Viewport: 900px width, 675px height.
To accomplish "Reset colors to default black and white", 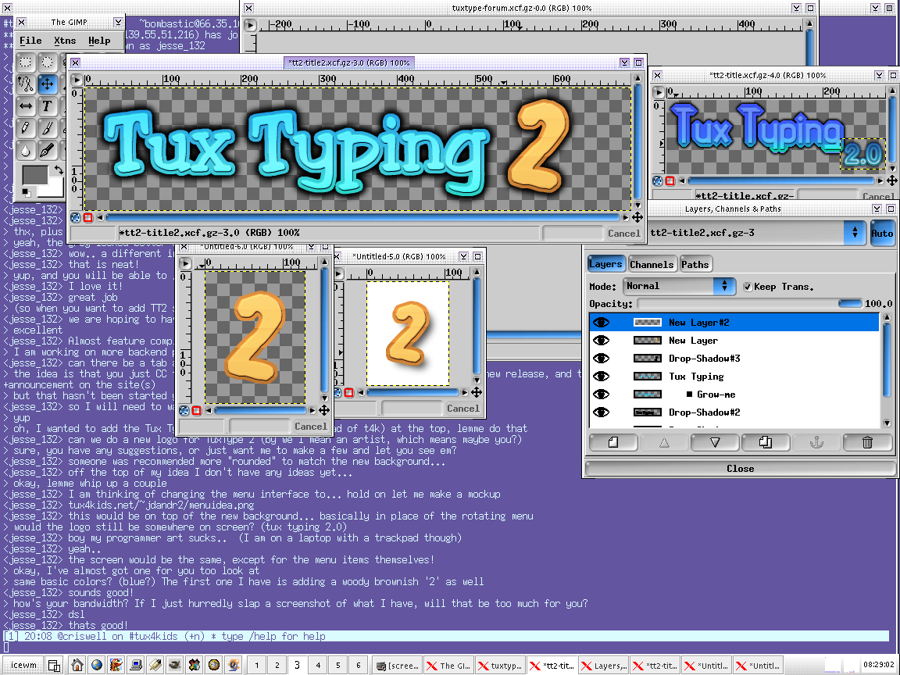I will 26,191.
